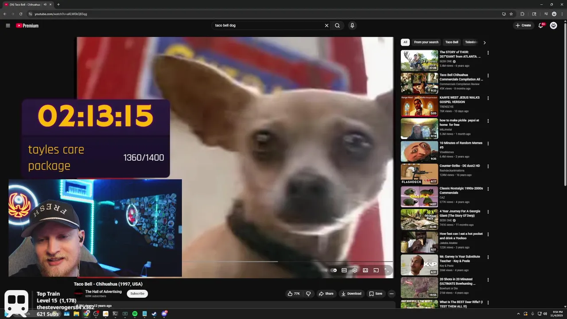The width and height of the screenshot is (567, 319).
Task: Open options for 4 Year Journey Georgia Giant
Action: 488,212
